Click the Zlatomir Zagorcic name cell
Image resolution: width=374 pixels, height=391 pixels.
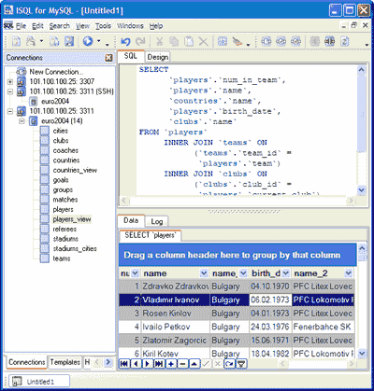pos(176,341)
